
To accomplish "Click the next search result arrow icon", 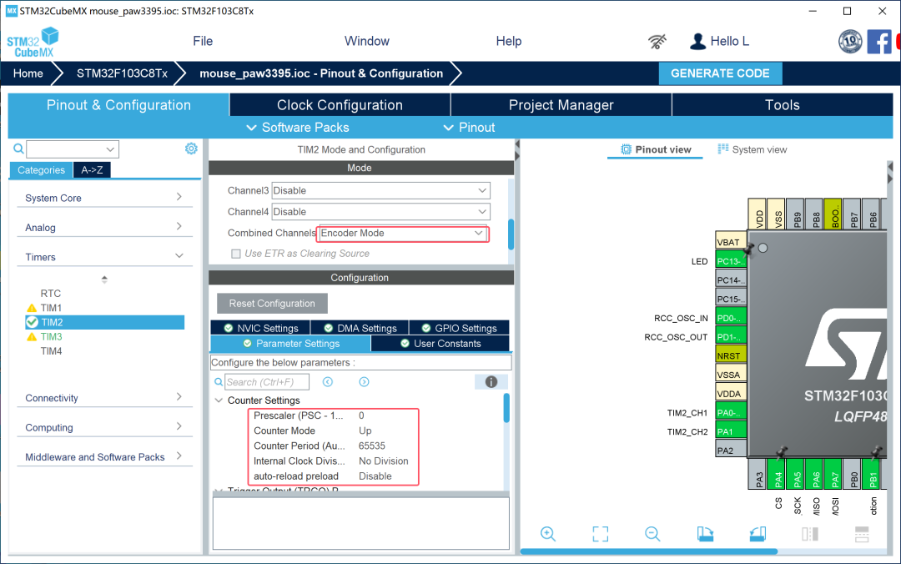I will tap(364, 382).
